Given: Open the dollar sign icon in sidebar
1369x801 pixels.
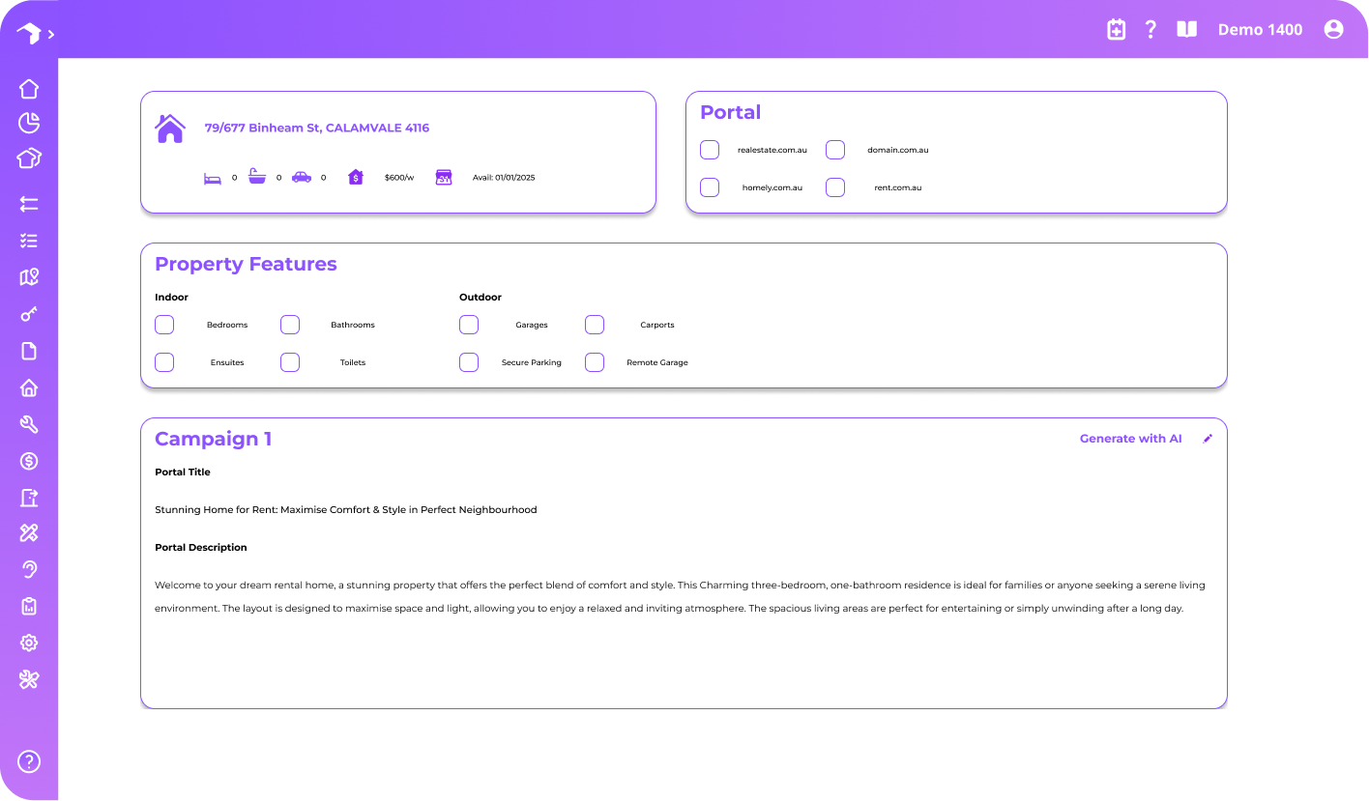Looking at the screenshot, I should point(29,461).
